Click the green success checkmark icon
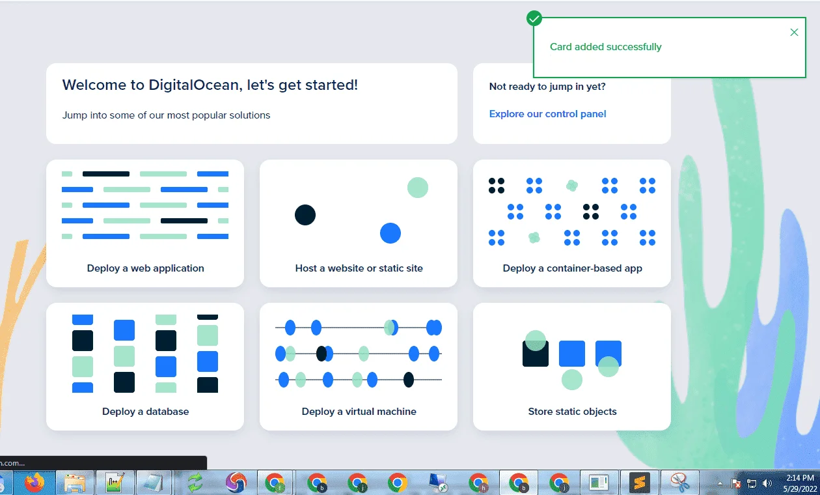Viewport: 820px width, 495px height. (x=534, y=18)
